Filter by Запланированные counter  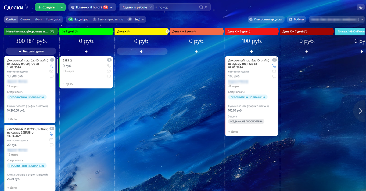pyautogui.click(x=108, y=20)
